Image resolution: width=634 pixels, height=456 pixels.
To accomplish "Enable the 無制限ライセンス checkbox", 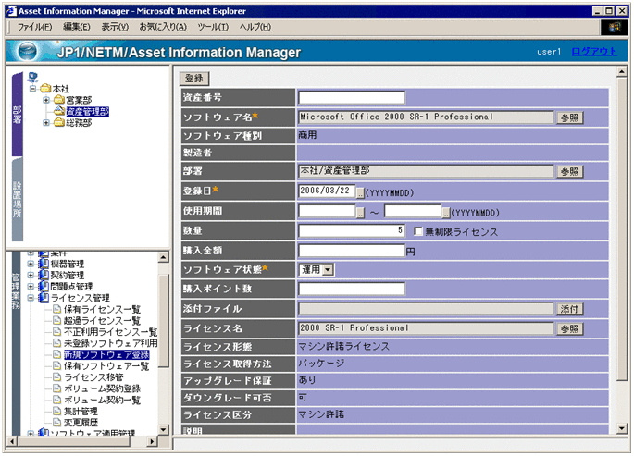I will coord(418,231).
